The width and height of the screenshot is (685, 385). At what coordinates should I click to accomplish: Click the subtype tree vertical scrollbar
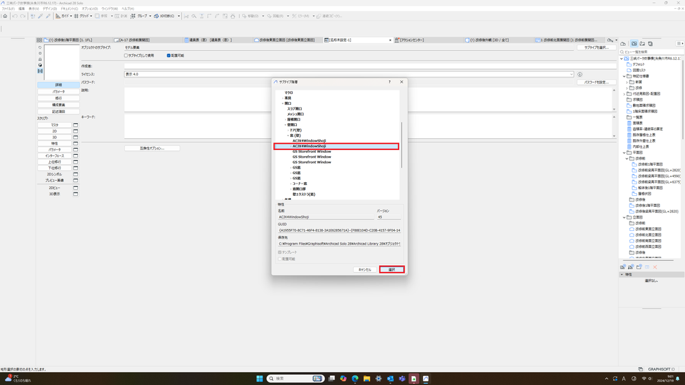[401, 145]
